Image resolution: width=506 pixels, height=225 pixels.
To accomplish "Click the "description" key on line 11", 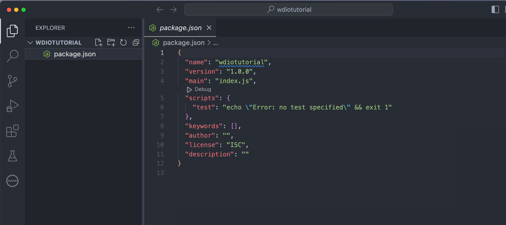I will click(210, 154).
